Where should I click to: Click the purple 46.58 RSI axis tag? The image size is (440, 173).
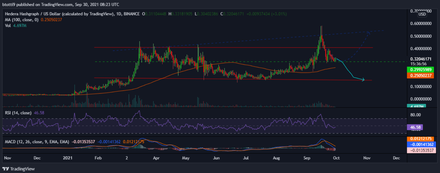pyautogui.click(x=415, y=127)
